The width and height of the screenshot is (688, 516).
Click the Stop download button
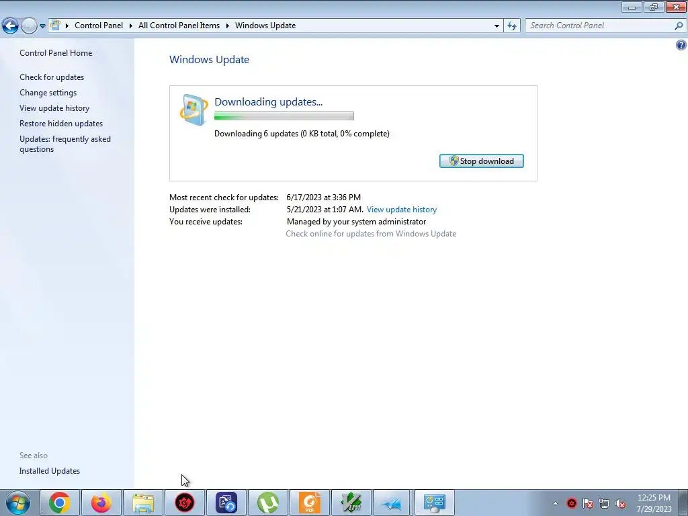(x=481, y=161)
